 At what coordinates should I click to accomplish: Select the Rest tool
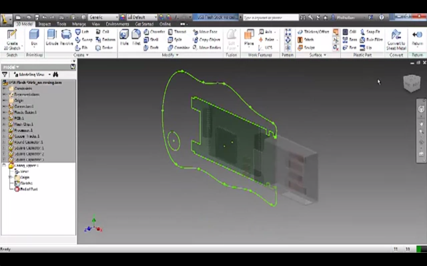coord(349,48)
